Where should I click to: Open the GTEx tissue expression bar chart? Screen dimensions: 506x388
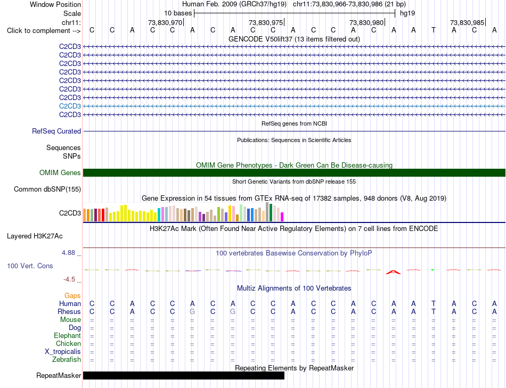click(x=183, y=212)
